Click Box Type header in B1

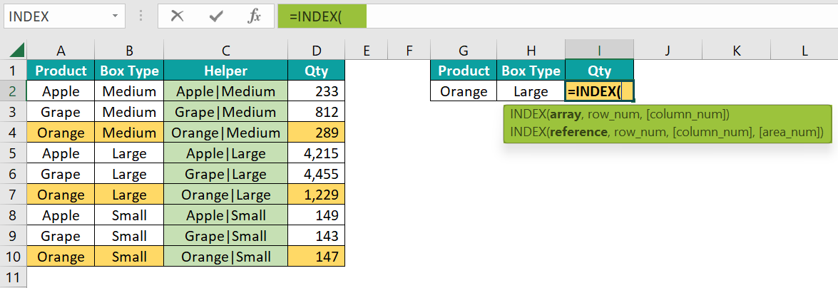pyautogui.click(x=129, y=71)
